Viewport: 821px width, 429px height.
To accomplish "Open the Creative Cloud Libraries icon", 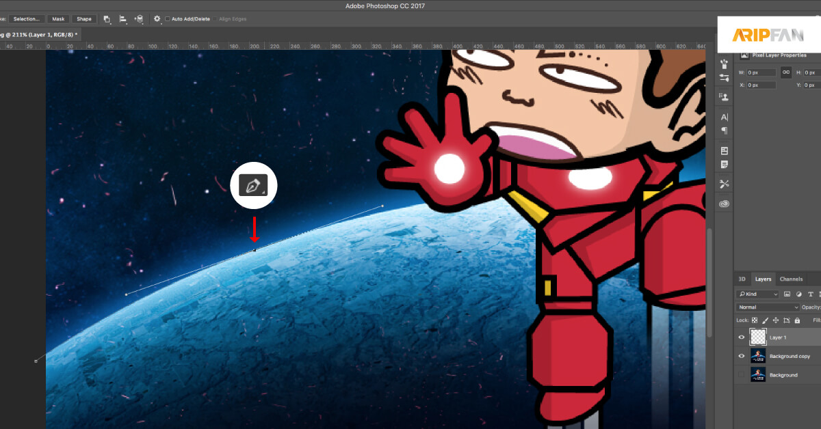I will click(x=725, y=204).
